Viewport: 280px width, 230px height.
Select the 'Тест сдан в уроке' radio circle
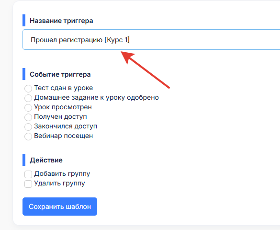28,89
